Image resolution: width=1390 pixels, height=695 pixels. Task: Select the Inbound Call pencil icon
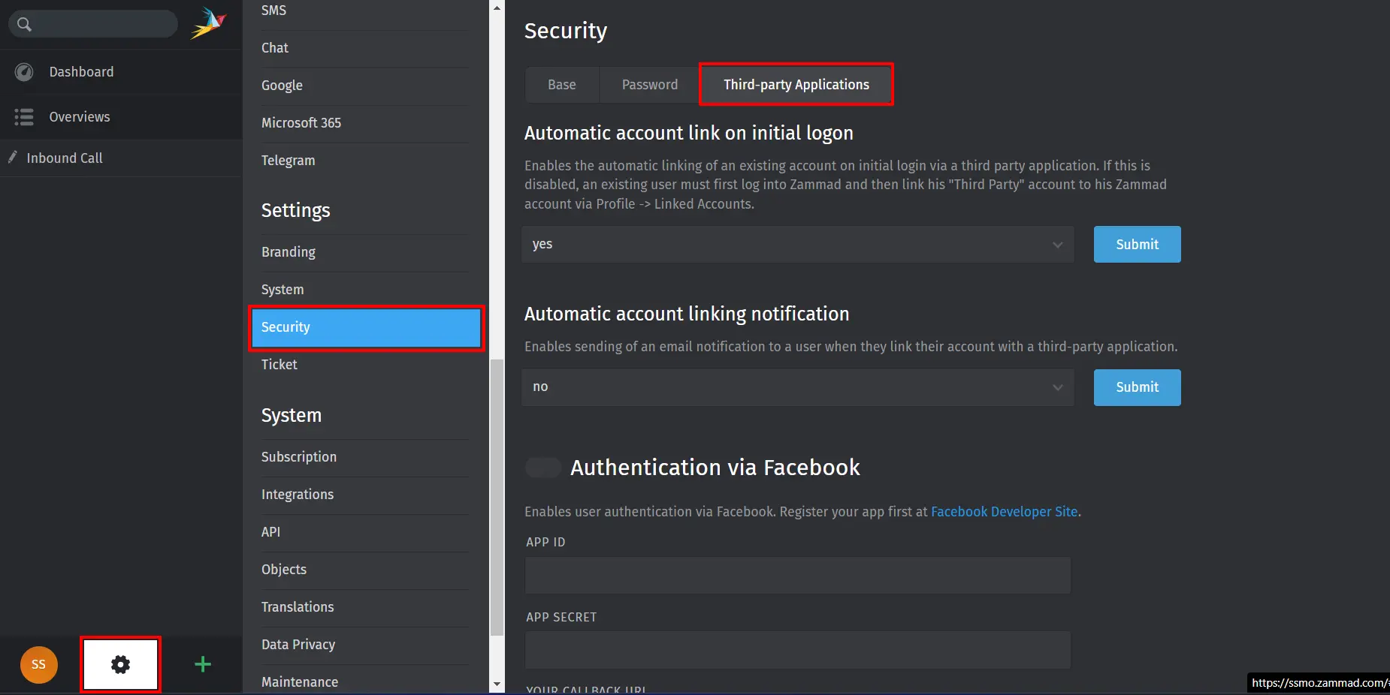pyautogui.click(x=13, y=158)
